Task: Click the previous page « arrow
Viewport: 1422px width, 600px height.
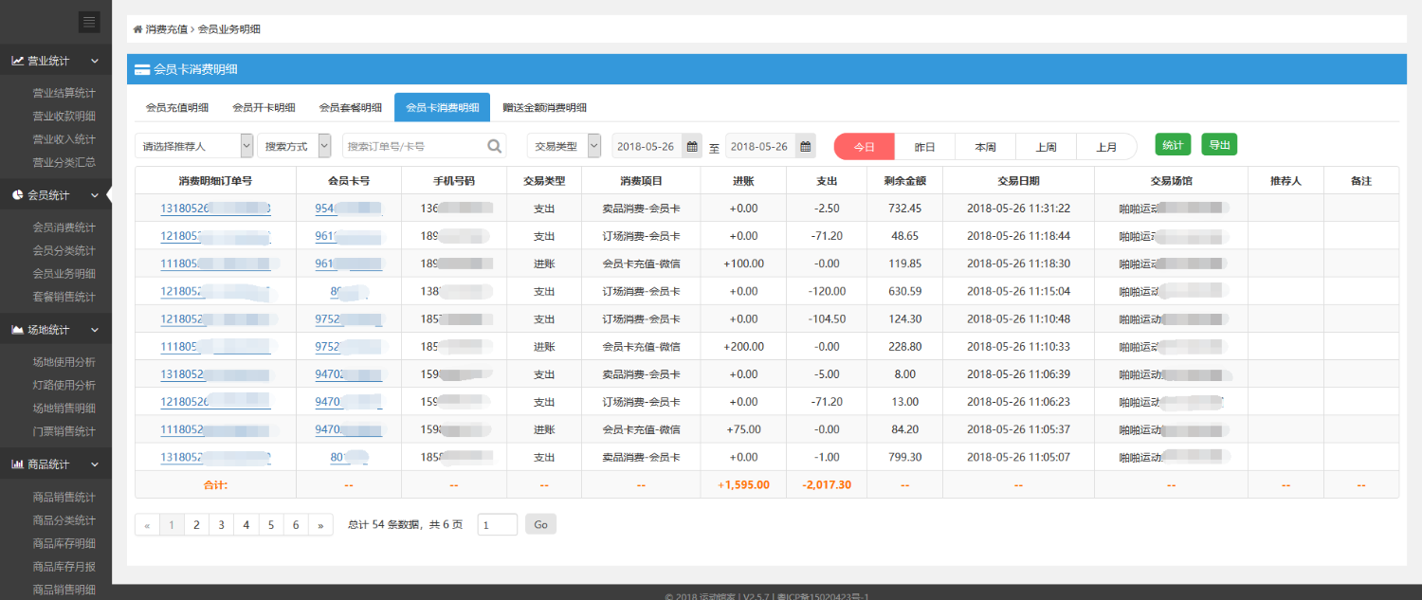Action: coord(147,525)
